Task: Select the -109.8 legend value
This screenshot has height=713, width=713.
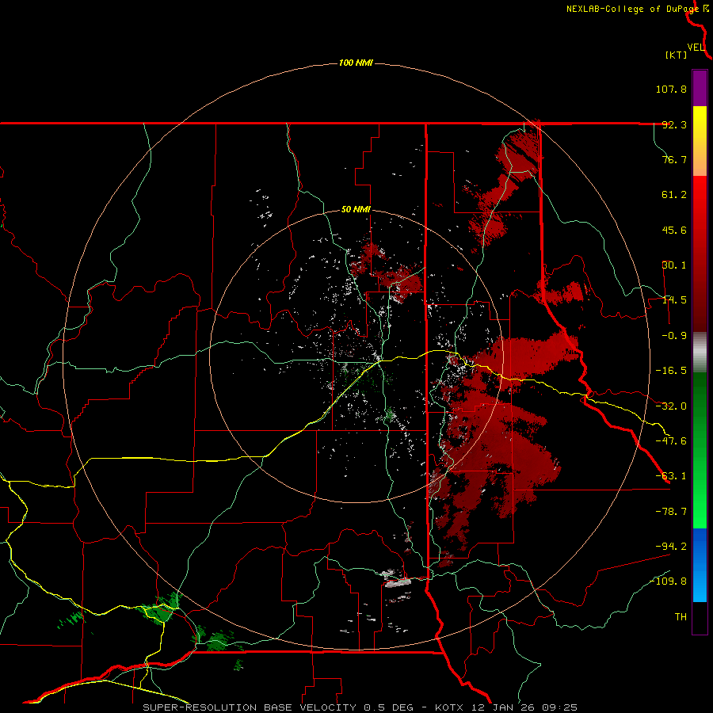Action: [x=668, y=581]
